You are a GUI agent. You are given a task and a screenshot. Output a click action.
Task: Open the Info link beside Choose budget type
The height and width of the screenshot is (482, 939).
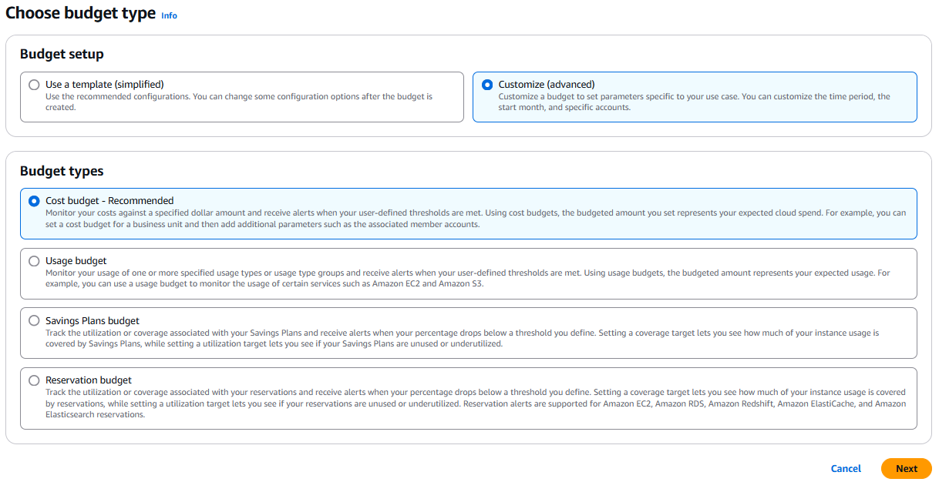tap(169, 15)
